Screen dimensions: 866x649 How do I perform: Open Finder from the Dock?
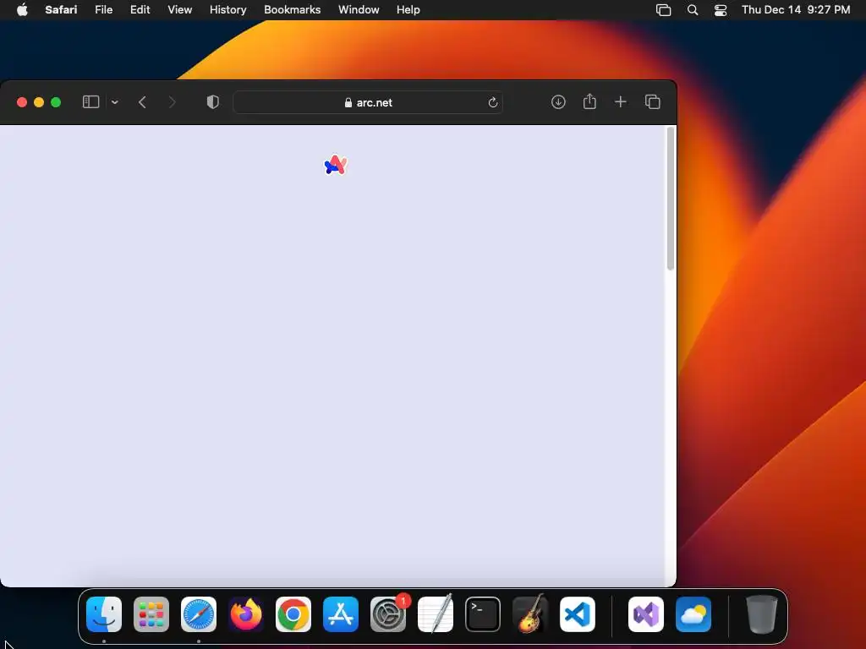pyautogui.click(x=104, y=614)
